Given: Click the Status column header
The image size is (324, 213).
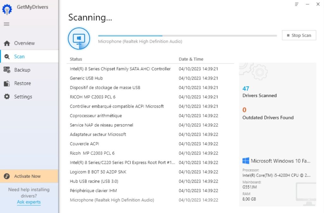Looking at the screenshot, I should 76,59.
